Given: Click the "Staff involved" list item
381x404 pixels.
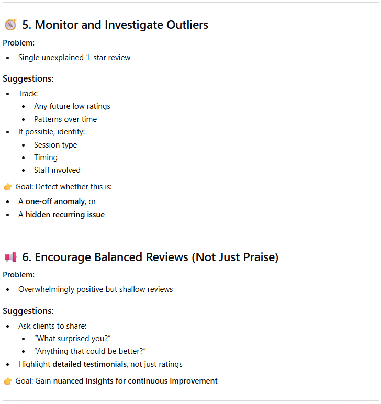Looking at the screenshot, I should click(58, 170).
